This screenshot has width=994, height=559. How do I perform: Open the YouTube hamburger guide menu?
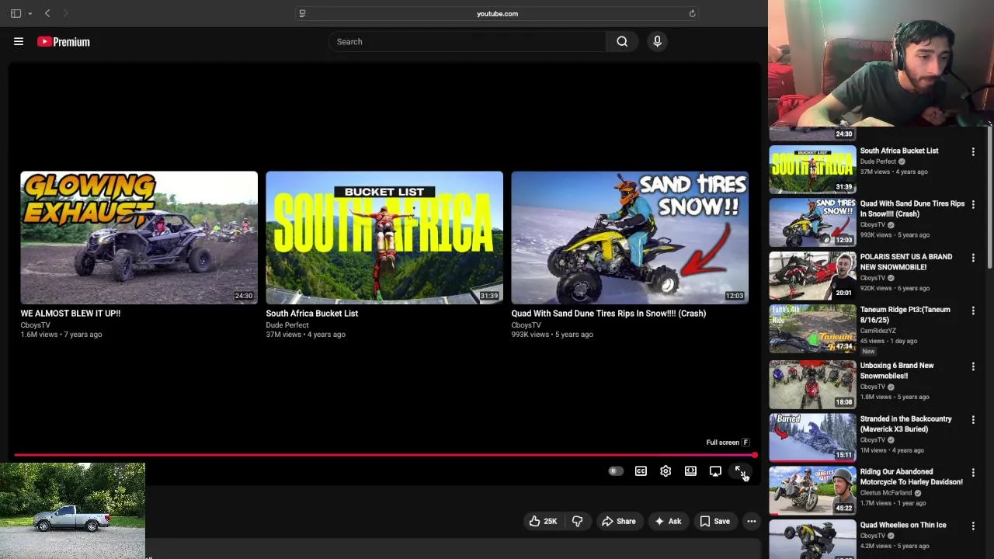tap(19, 42)
